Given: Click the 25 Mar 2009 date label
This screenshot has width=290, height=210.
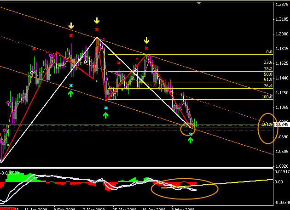Looking at the screenshot, I should coord(124,209).
